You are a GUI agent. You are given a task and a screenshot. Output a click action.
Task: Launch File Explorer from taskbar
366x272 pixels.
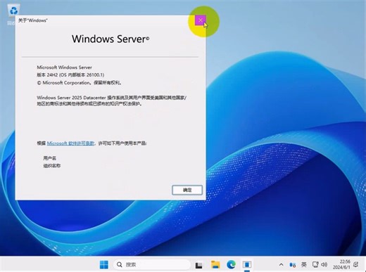coord(215,265)
